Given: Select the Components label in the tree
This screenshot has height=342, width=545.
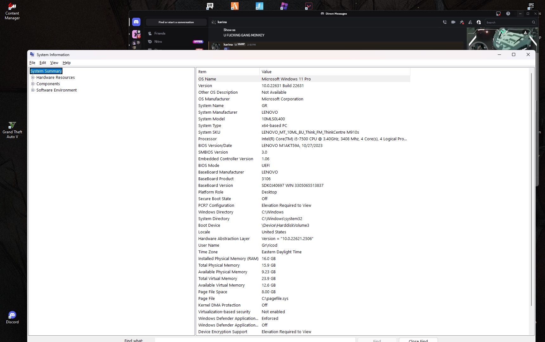Looking at the screenshot, I should click(x=48, y=84).
